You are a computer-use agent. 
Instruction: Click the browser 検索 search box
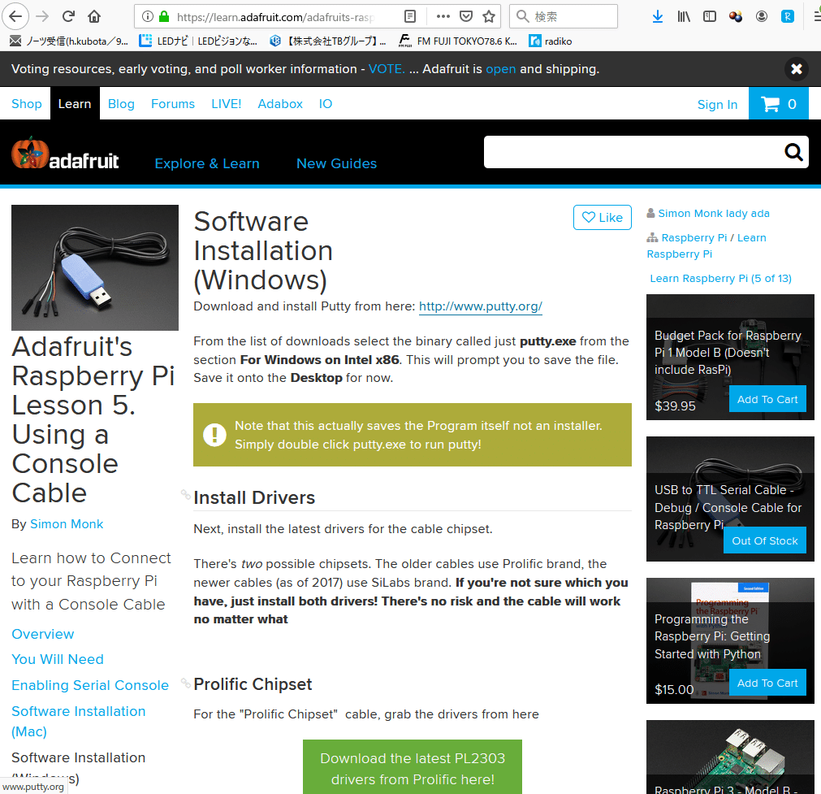(564, 16)
